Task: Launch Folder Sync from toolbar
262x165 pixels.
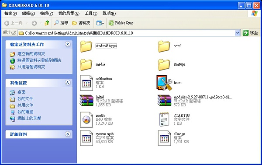Action: click(121, 23)
